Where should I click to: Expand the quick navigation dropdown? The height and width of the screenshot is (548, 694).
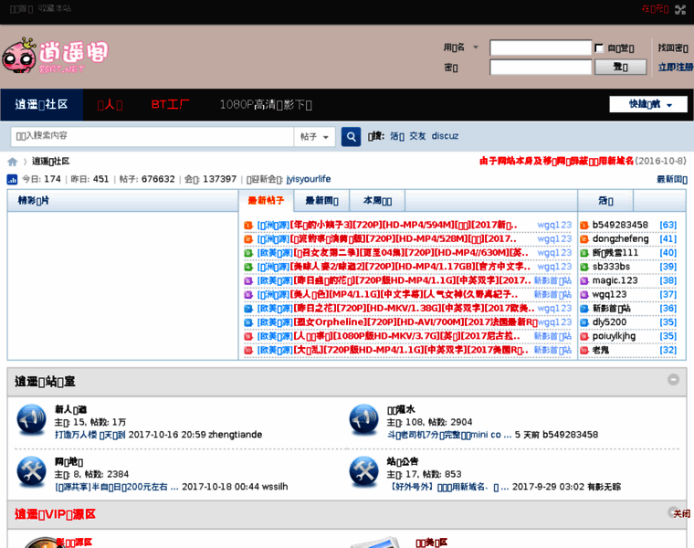[648, 104]
